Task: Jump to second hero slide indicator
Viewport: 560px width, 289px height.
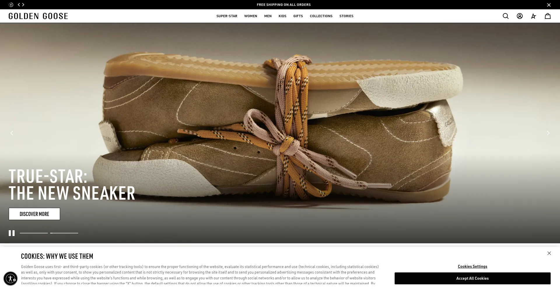Action: click(64, 233)
